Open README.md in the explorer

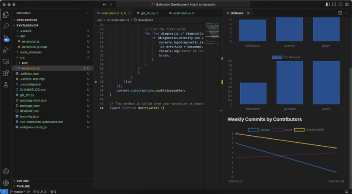pos(52,111)
